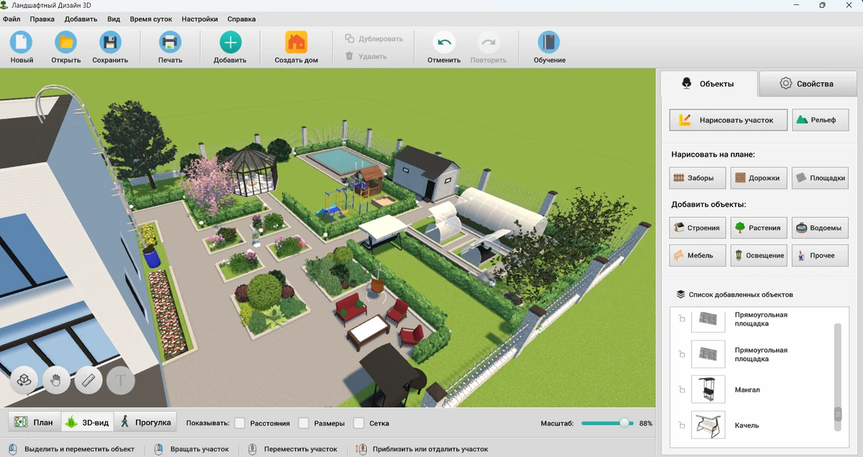
Task: Open a project with the Открыть folder icon
Action: [66, 43]
